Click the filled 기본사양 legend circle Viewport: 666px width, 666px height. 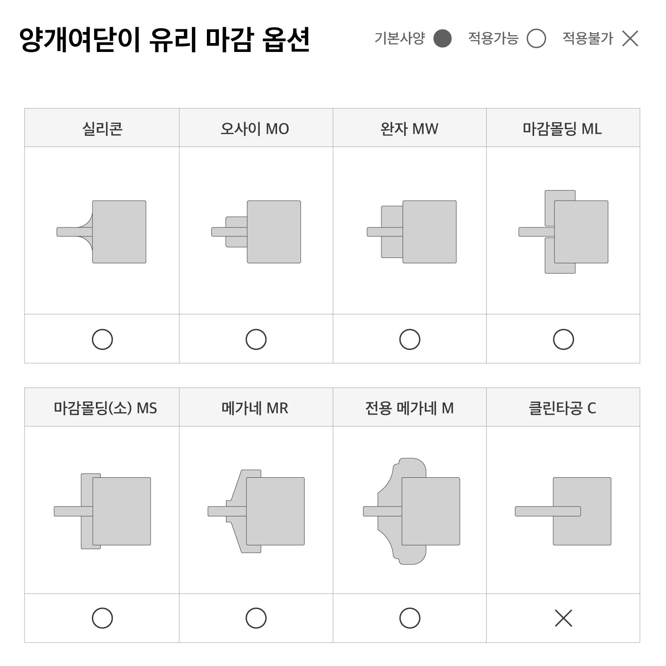pyautogui.click(x=442, y=39)
